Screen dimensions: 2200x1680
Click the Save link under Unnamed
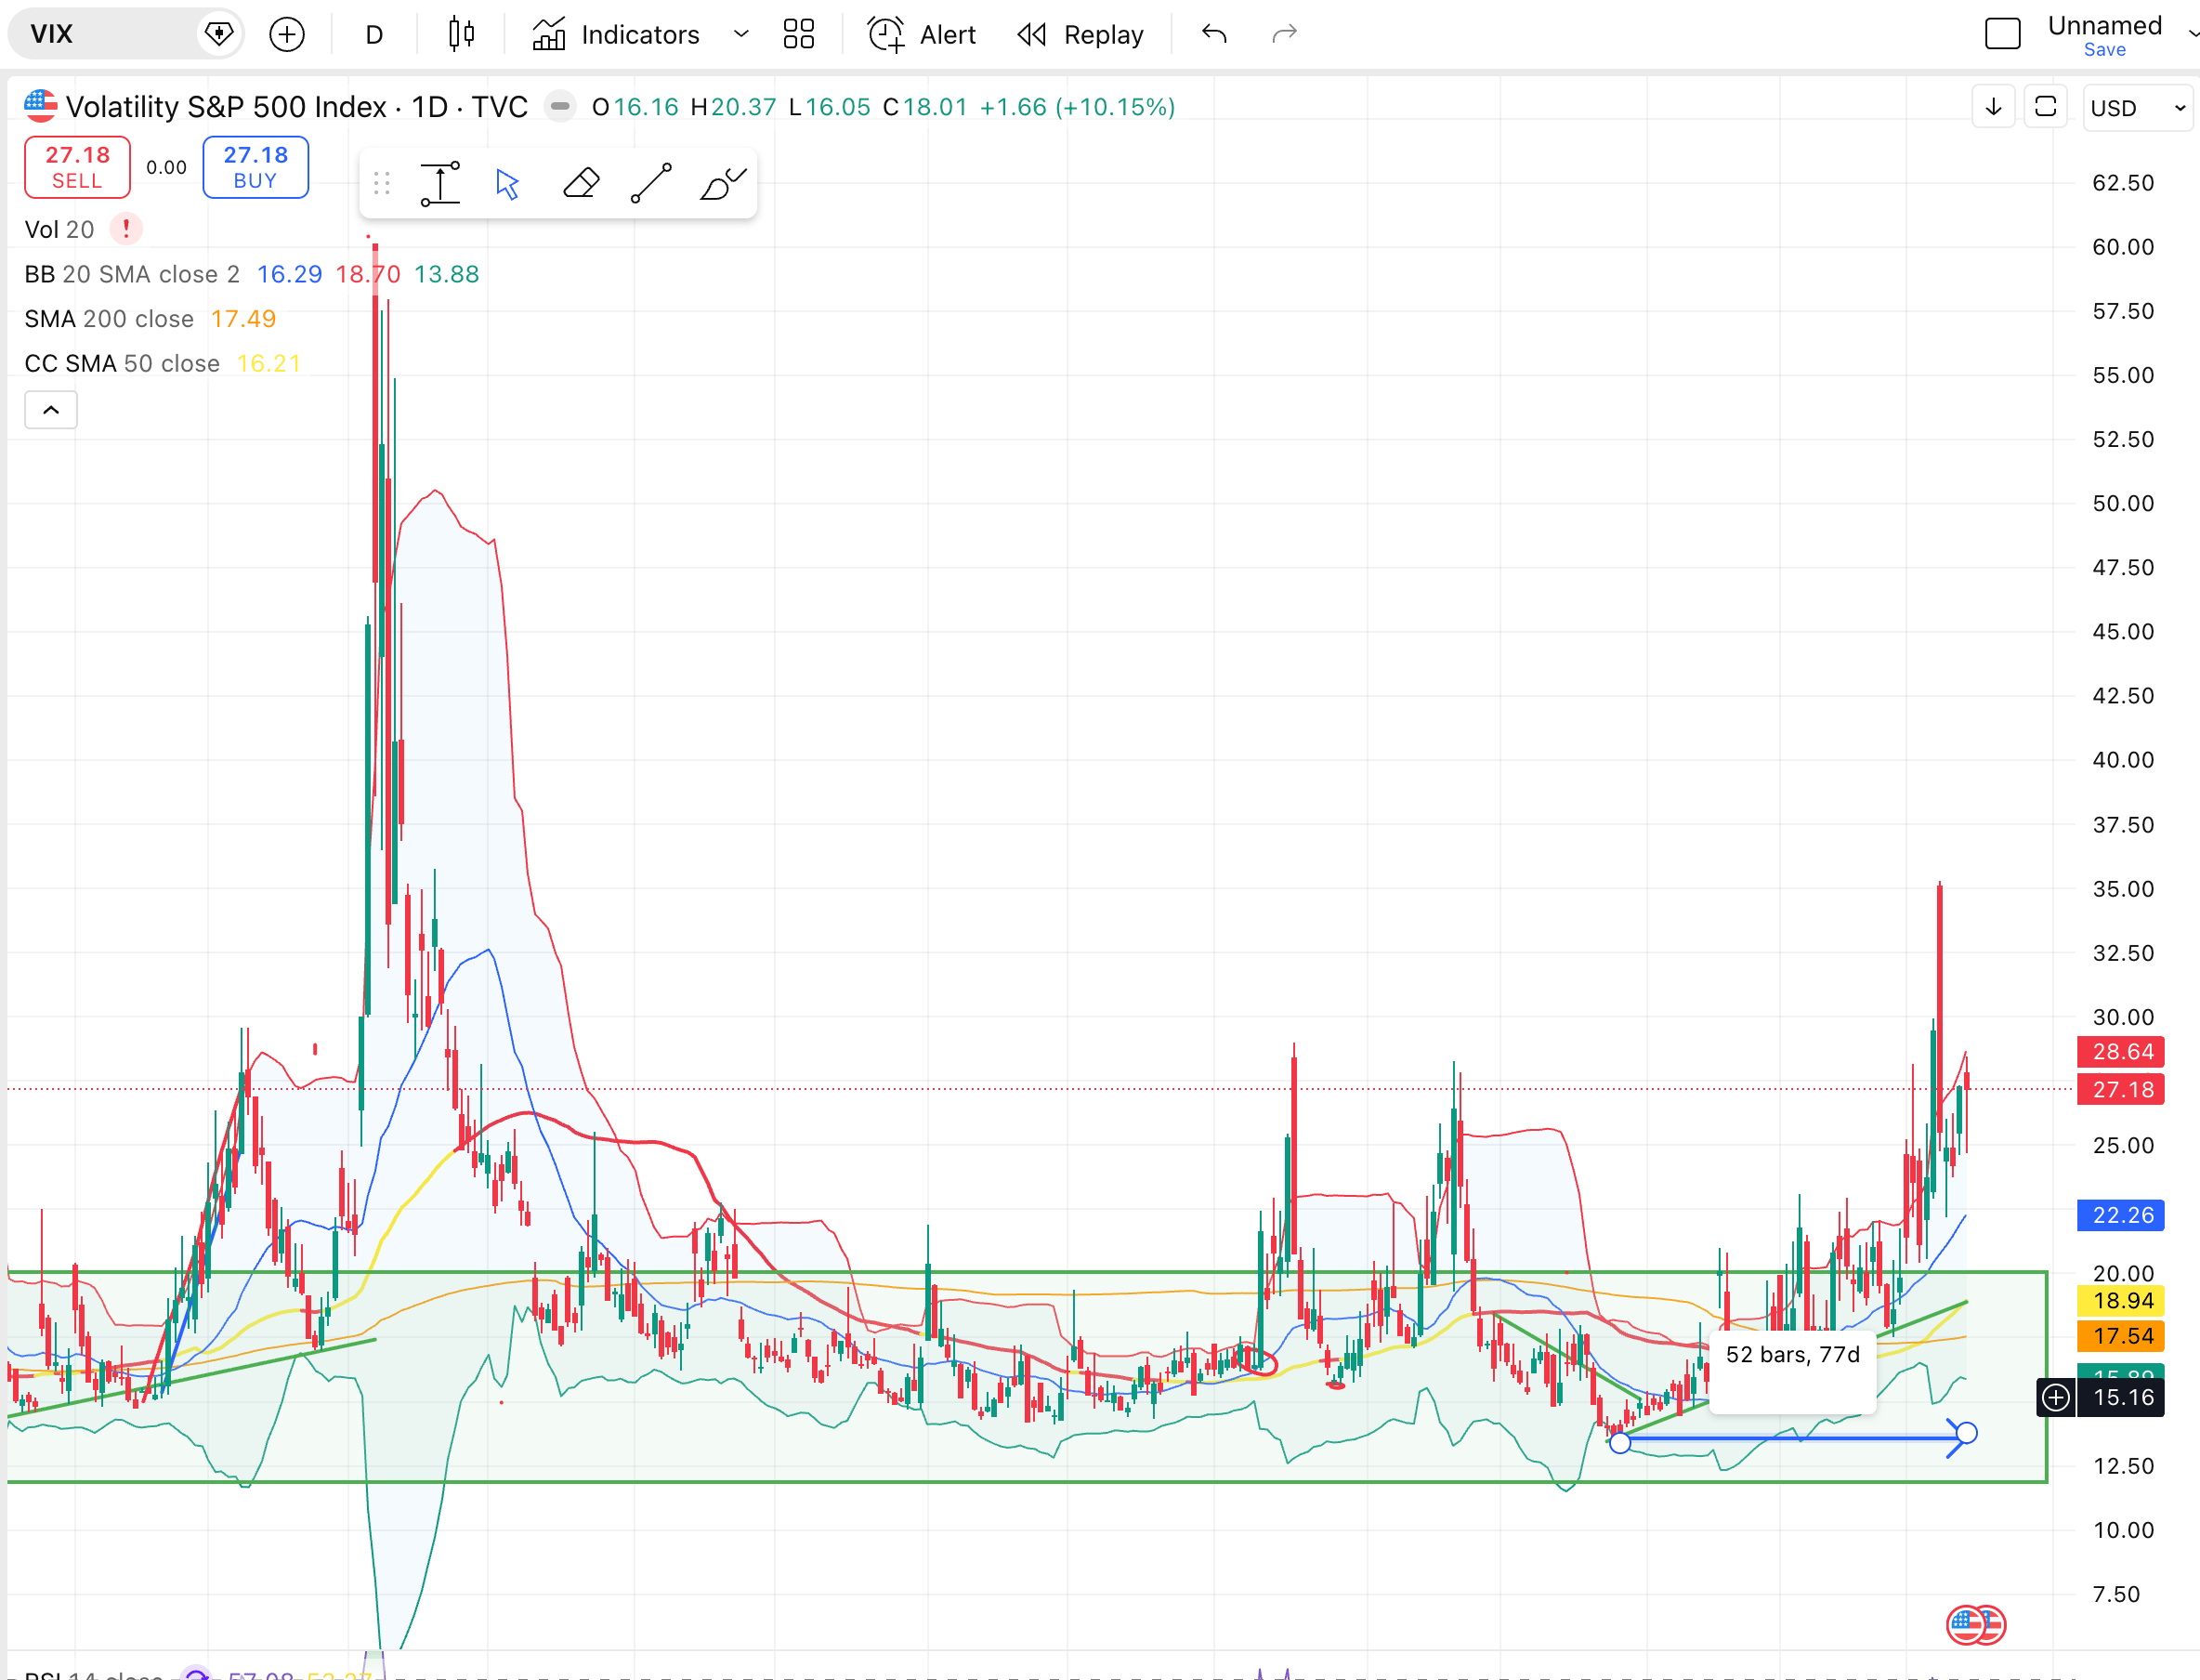pos(2104,50)
